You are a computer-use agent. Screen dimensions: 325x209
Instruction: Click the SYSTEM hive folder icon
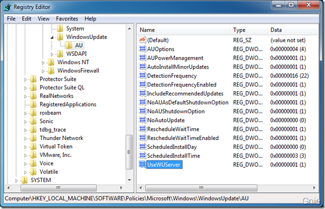coord(24,180)
